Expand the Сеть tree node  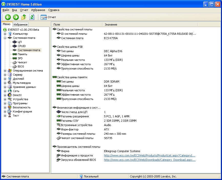(x=5, y=91)
